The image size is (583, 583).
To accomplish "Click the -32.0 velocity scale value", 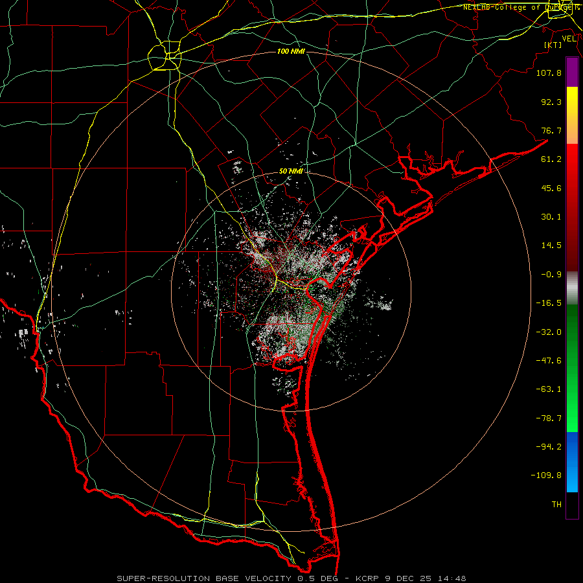I will [x=549, y=332].
